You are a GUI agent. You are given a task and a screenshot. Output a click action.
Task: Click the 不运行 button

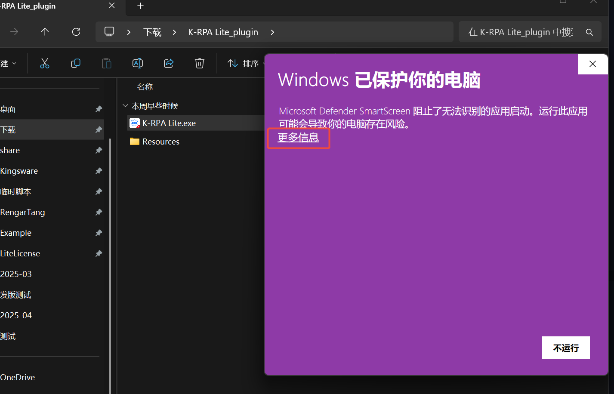pyautogui.click(x=566, y=348)
